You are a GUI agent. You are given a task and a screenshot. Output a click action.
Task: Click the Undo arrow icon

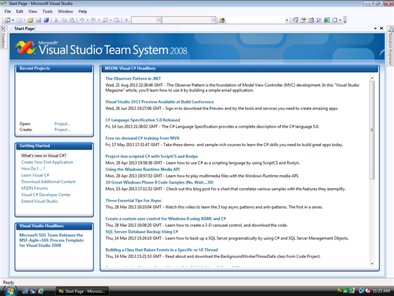(x=82, y=20)
